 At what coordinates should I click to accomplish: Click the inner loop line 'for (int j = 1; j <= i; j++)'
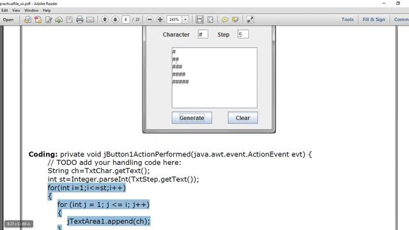(x=104, y=204)
